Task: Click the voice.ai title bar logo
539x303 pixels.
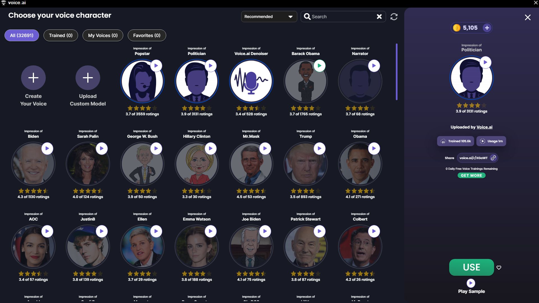Action: 4,3
